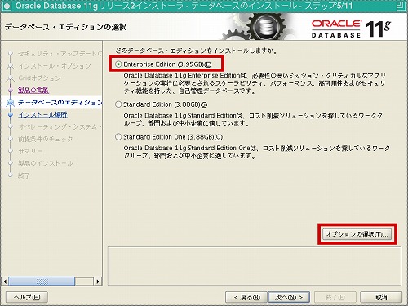Click the disabled 製品のインストール step text
The image size is (408, 306).
point(46,163)
